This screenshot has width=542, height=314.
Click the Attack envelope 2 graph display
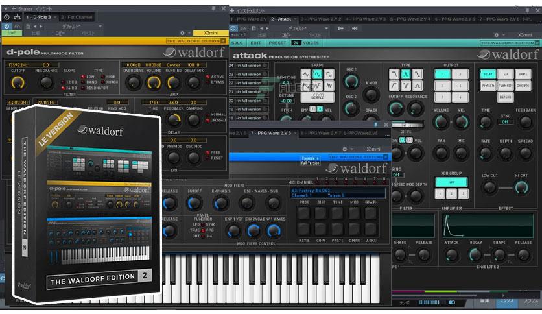click(488, 226)
